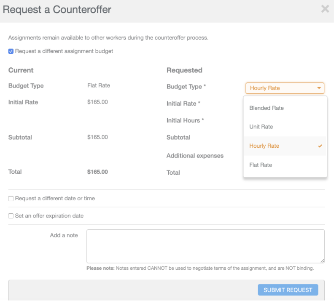
Task: Click the 'Add a note' field label
Action: pyautogui.click(x=64, y=235)
